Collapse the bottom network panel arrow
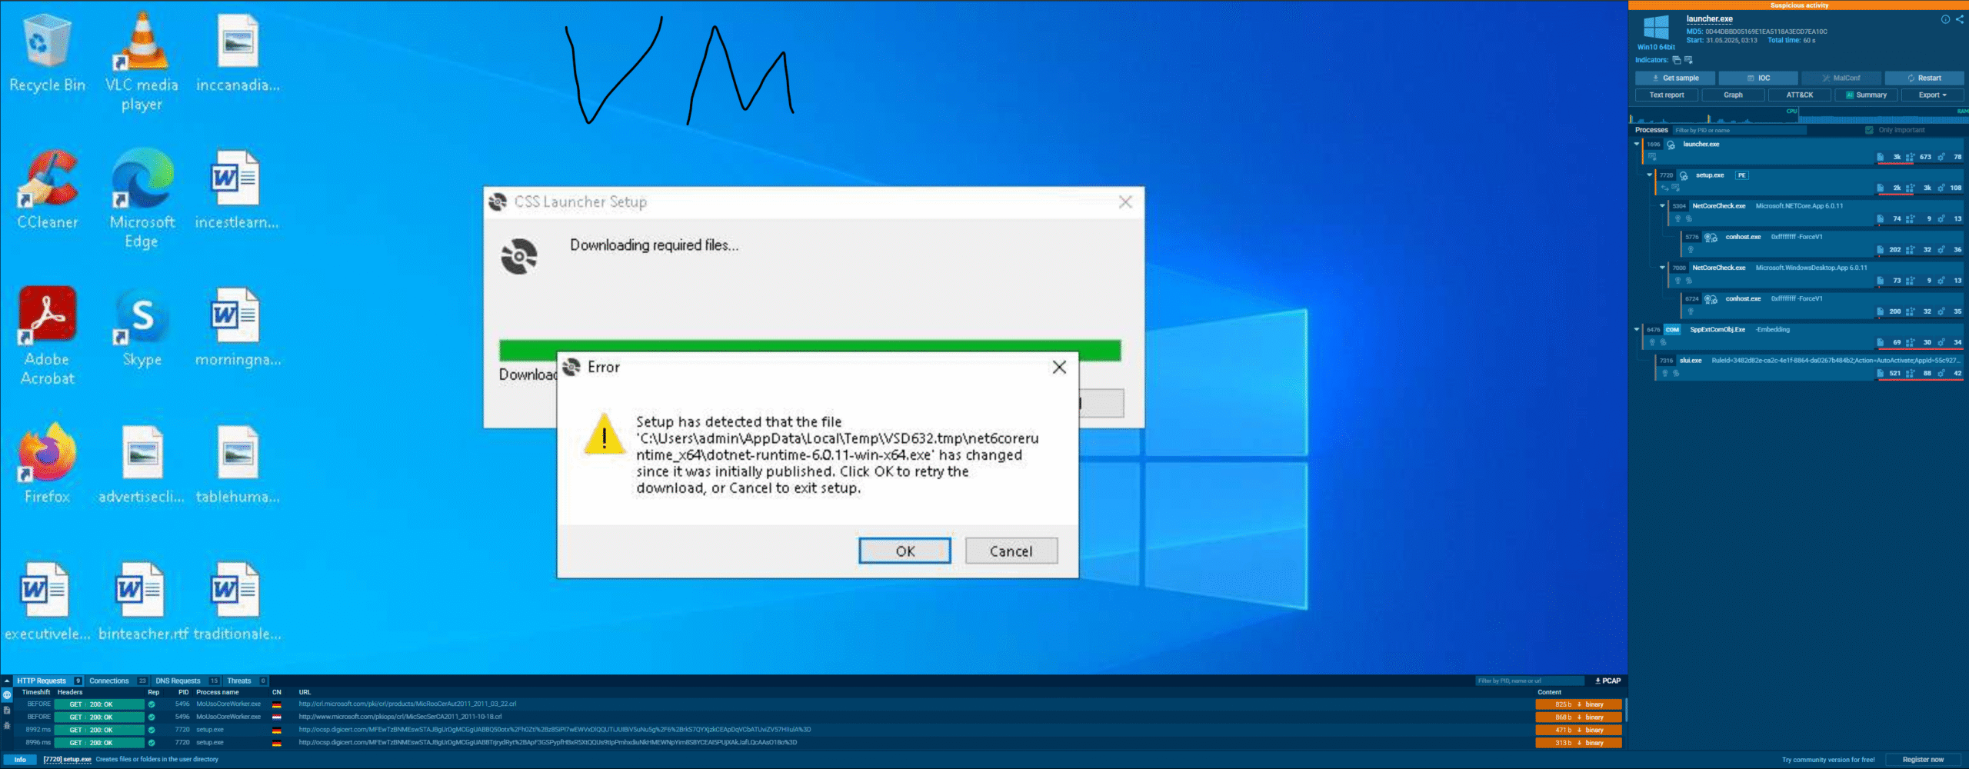This screenshot has height=769, width=1969. coord(7,681)
